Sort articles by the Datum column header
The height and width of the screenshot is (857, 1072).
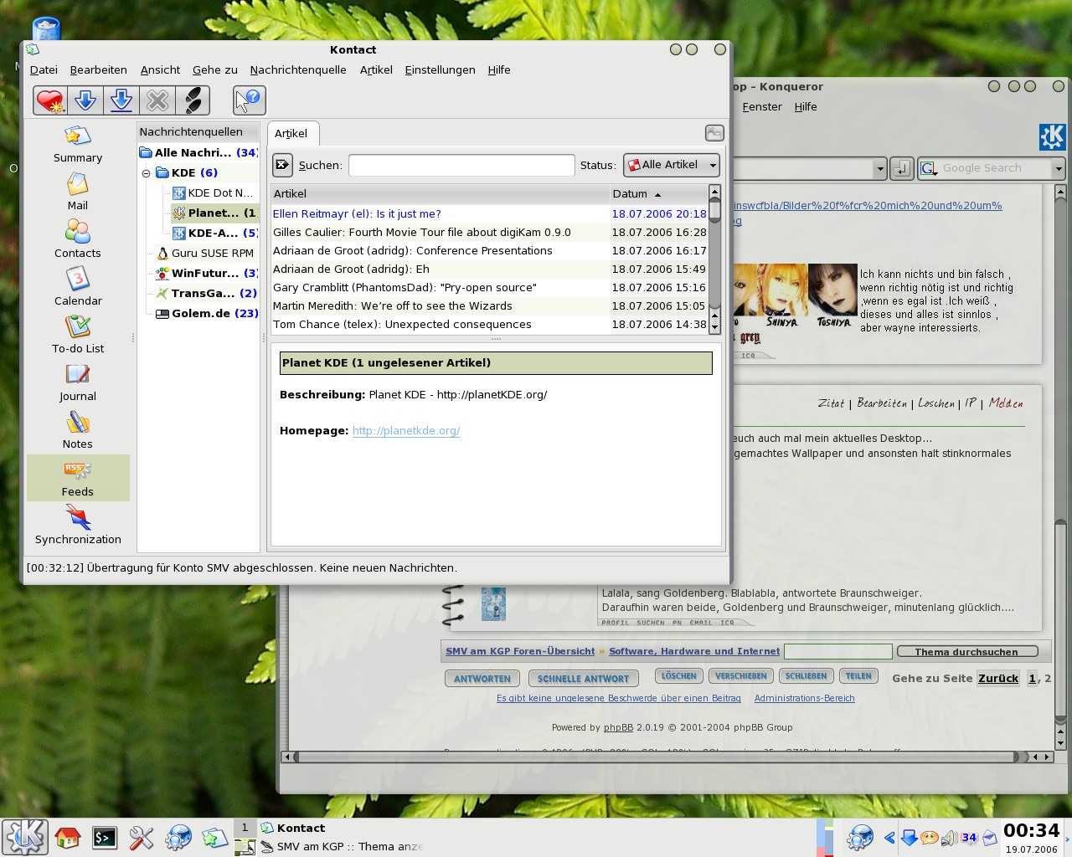pos(659,194)
